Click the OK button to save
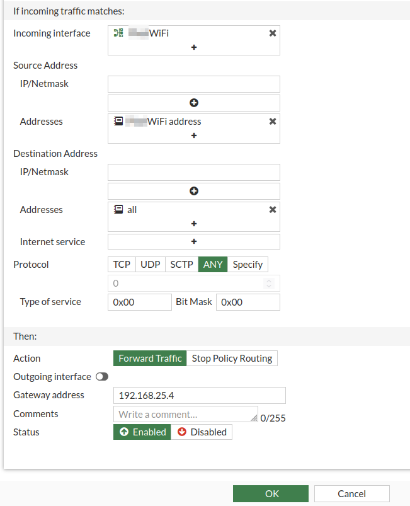 [271, 493]
